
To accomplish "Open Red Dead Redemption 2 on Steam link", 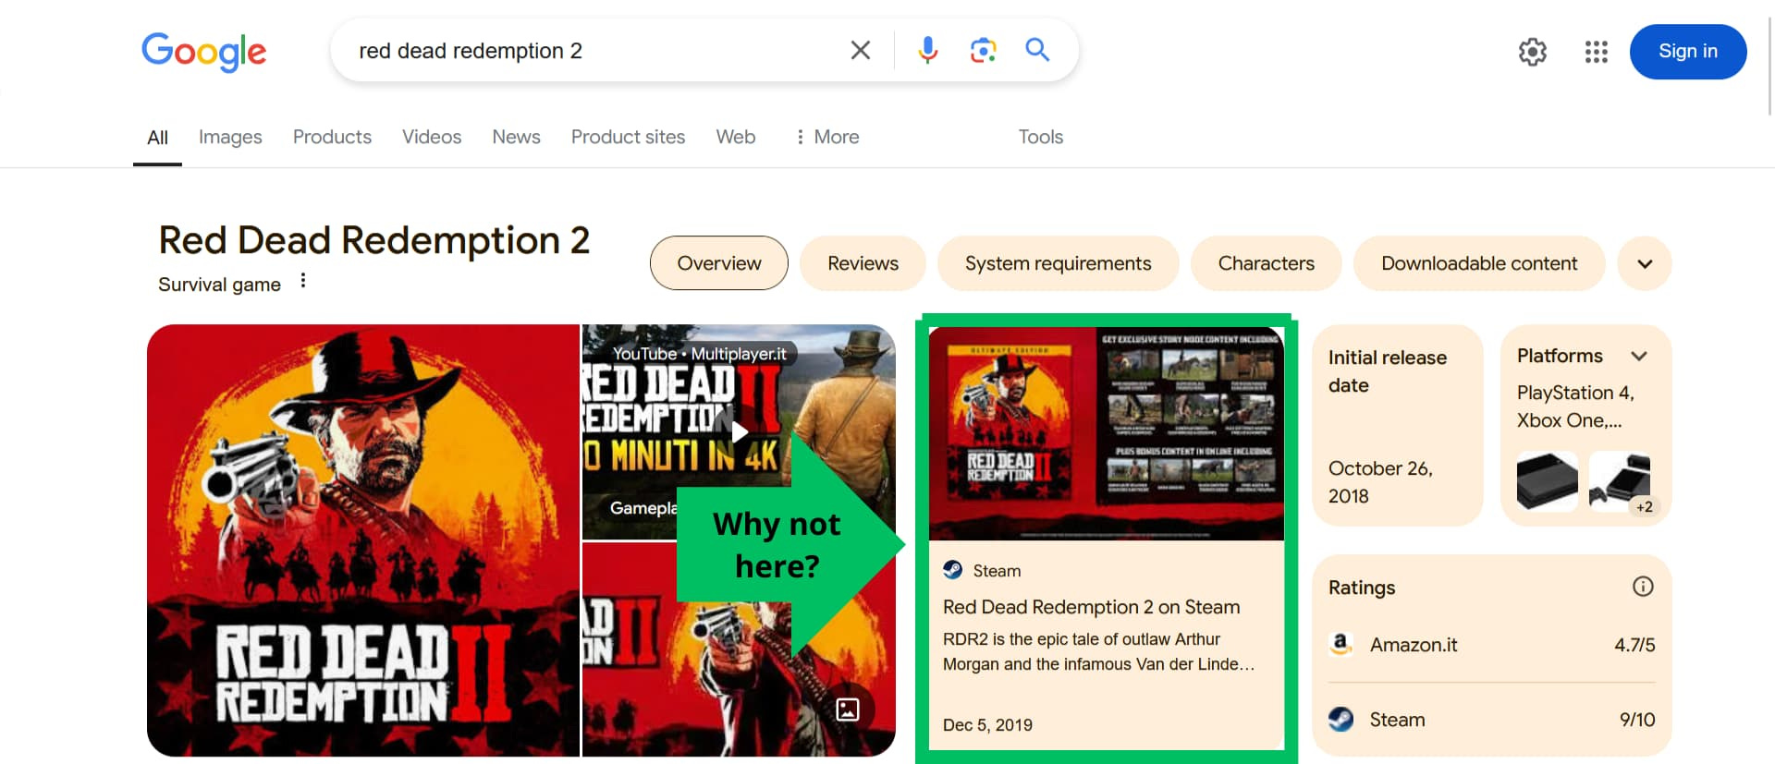I will [x=1091, y=607].
